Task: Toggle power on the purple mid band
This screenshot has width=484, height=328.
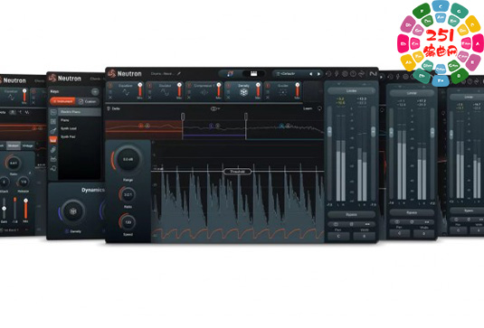Action: [x=211, y=126]
